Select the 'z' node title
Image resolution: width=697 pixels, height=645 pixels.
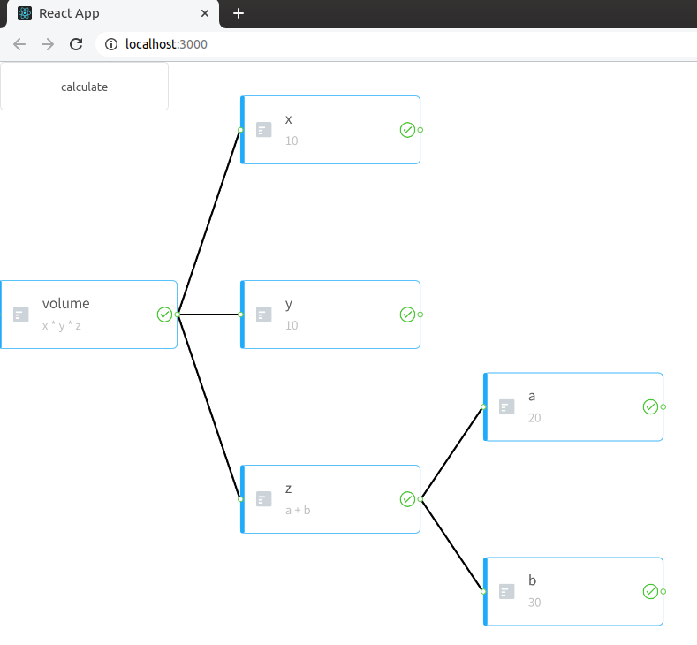289,489
